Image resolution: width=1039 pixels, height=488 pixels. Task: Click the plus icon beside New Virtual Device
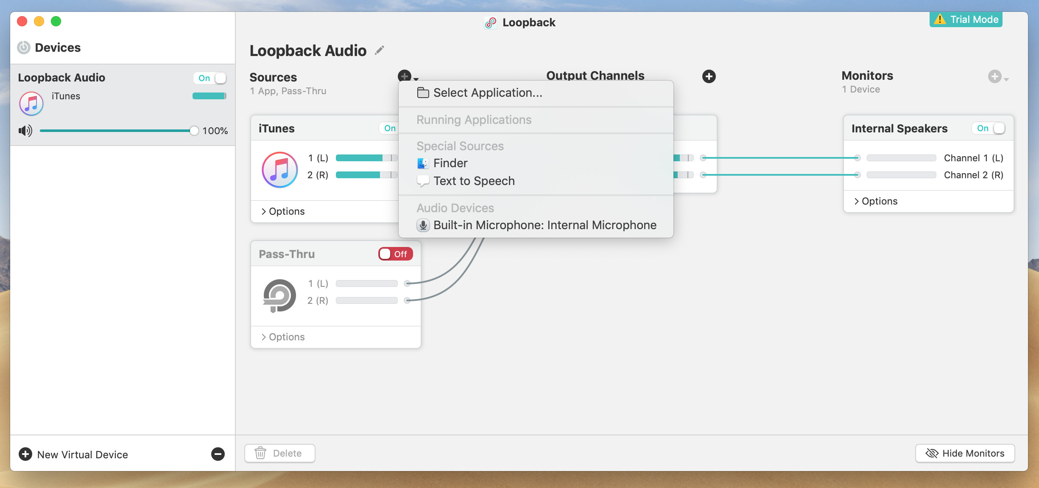pyautogui.click(x=25, y=454)
